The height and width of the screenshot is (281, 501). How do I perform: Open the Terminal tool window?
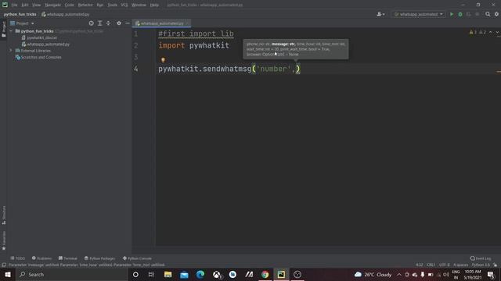click(x=68, y=258)
